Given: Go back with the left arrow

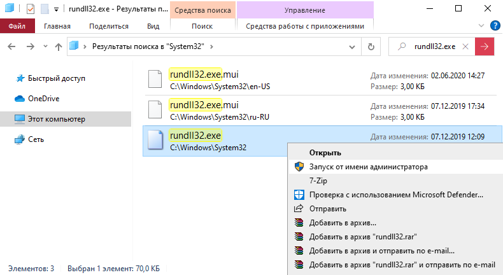Looking at the screenshot, I should click(x=11, y=46).
